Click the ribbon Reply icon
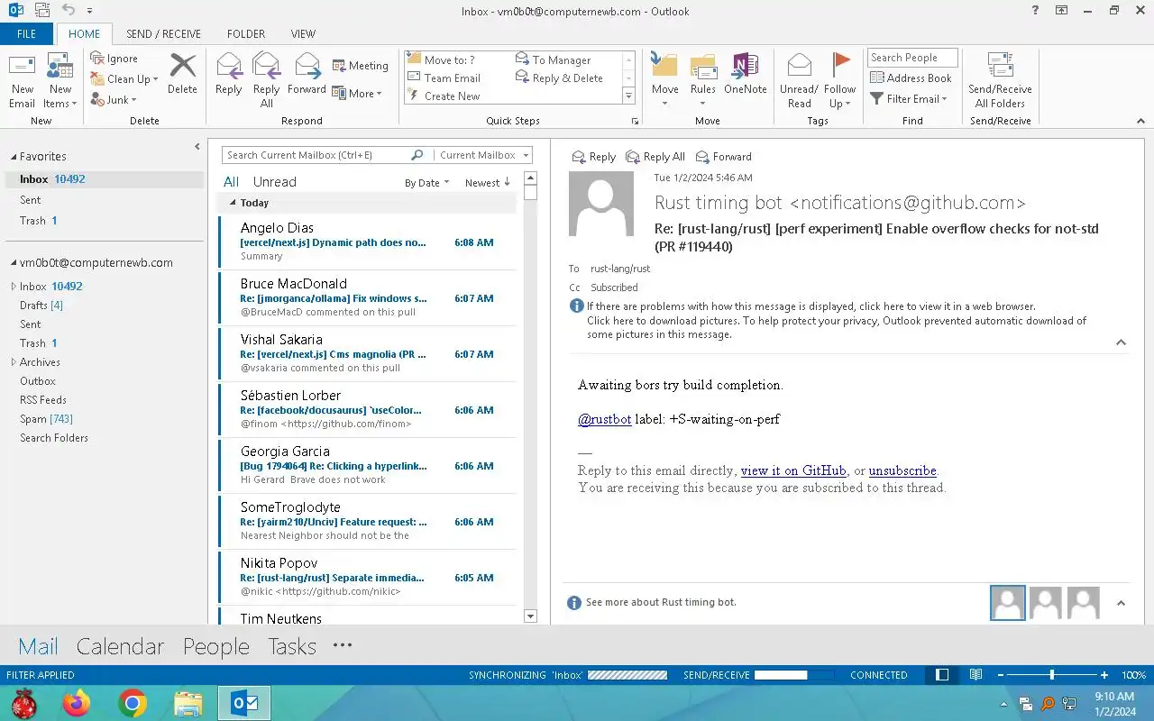 (228, 74)
